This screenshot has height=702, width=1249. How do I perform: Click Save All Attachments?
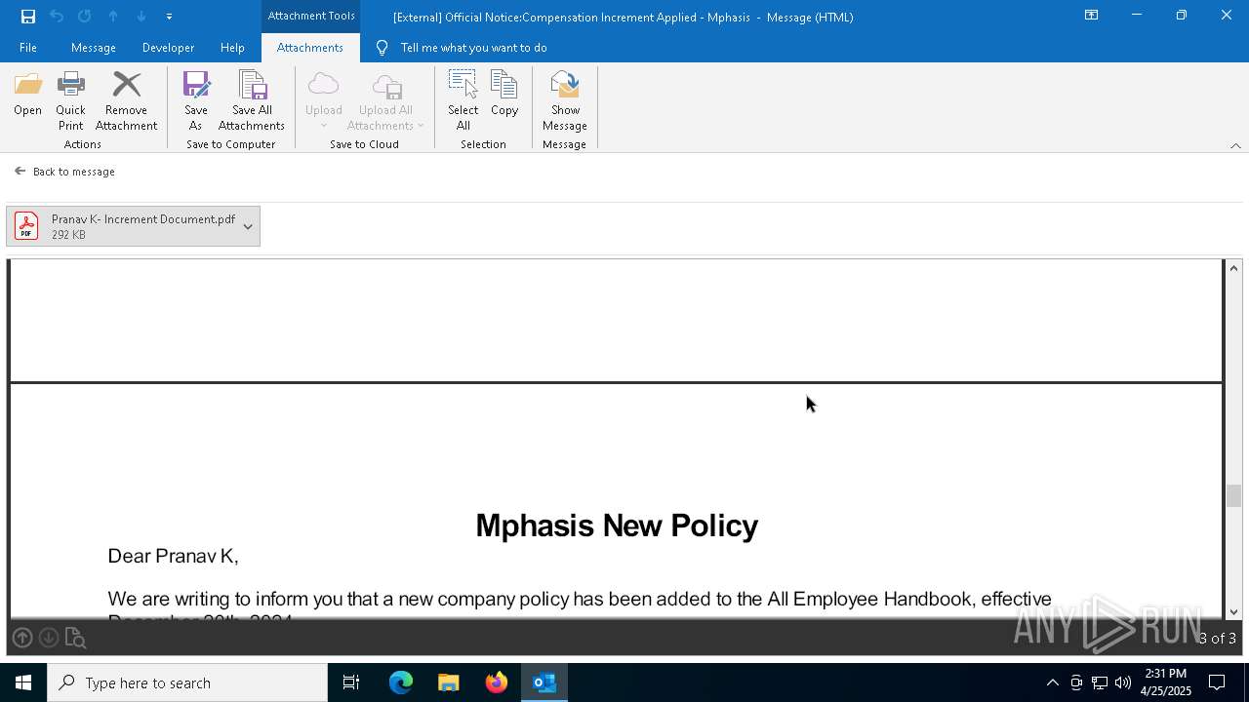[x=252, y=101]
